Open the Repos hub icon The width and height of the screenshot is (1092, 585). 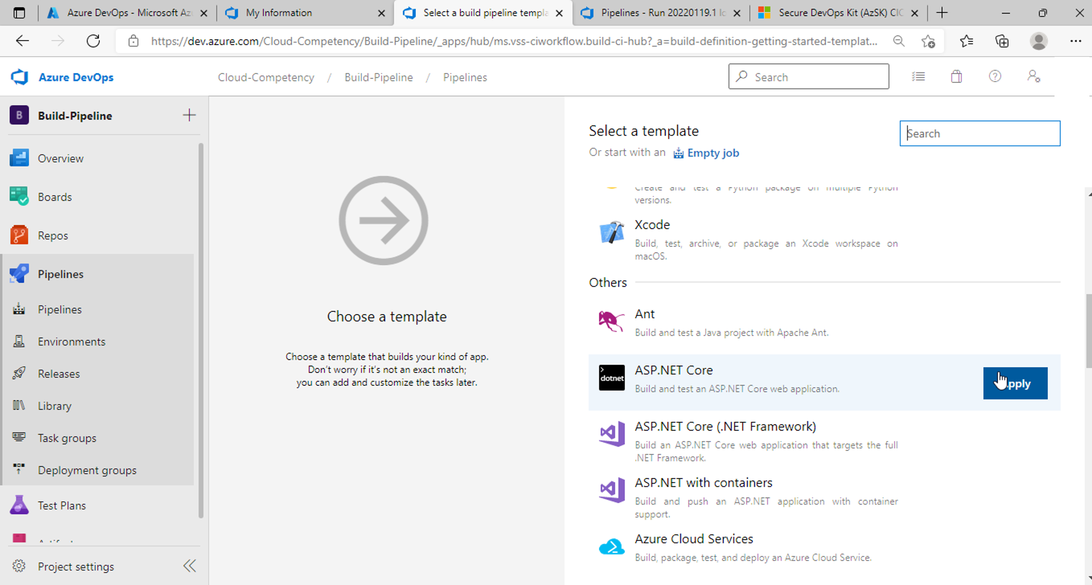pyautogui.click(x=19, y=235)
